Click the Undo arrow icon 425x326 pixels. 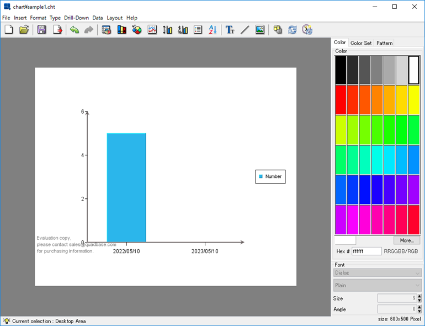pyautogui.click(x=74, y=30)
